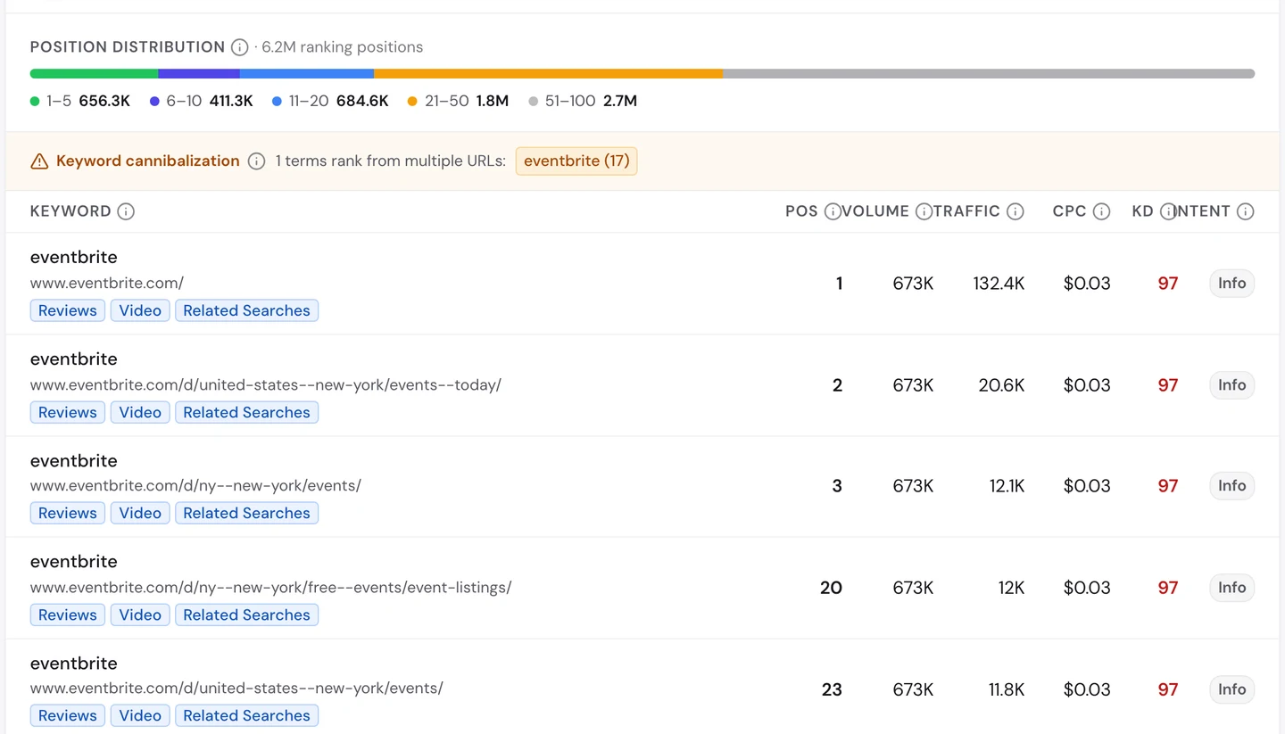The height and width of the screenshot is (734, 1285).
Task: Show info tooltip for KEYWORD column
Action: pyautogui.click(x=126, y=211)
